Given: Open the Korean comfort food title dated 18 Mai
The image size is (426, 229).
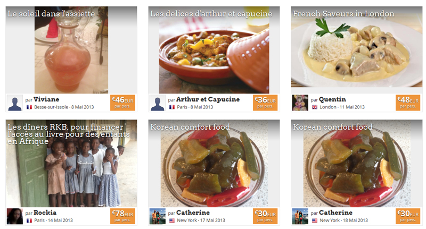Looking at the screenshot, I should pyautogui.click(x=332, y=127).
